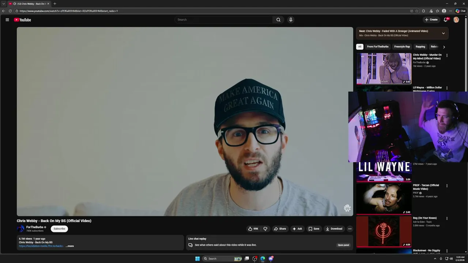Open the live chat replay panel

click(x=343, y=245)
